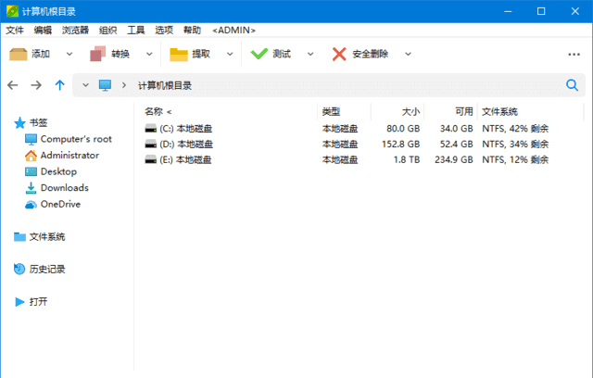Screen dimensions: 593x378
Task: Click 计算机根目录 in the address bar
Action: [x=165, y=85]
